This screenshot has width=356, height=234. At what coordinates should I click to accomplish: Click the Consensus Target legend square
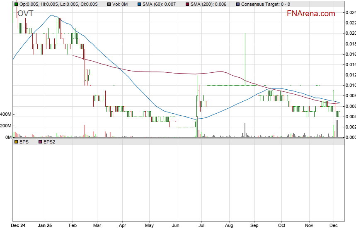tap(237, 4)
